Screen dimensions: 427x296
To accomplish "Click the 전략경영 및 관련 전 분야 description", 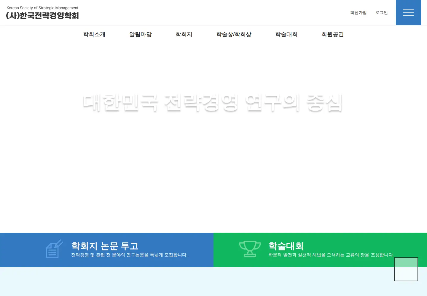I will 130,255.
